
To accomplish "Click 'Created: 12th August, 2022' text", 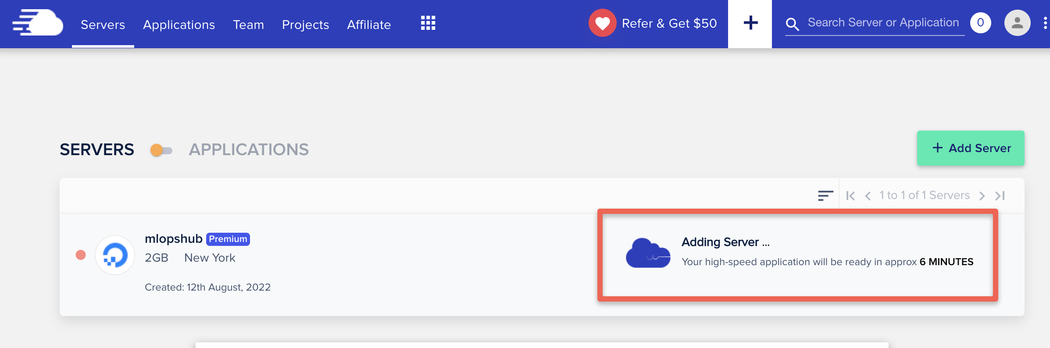I will pyautogui.click(x=208, y=287).
